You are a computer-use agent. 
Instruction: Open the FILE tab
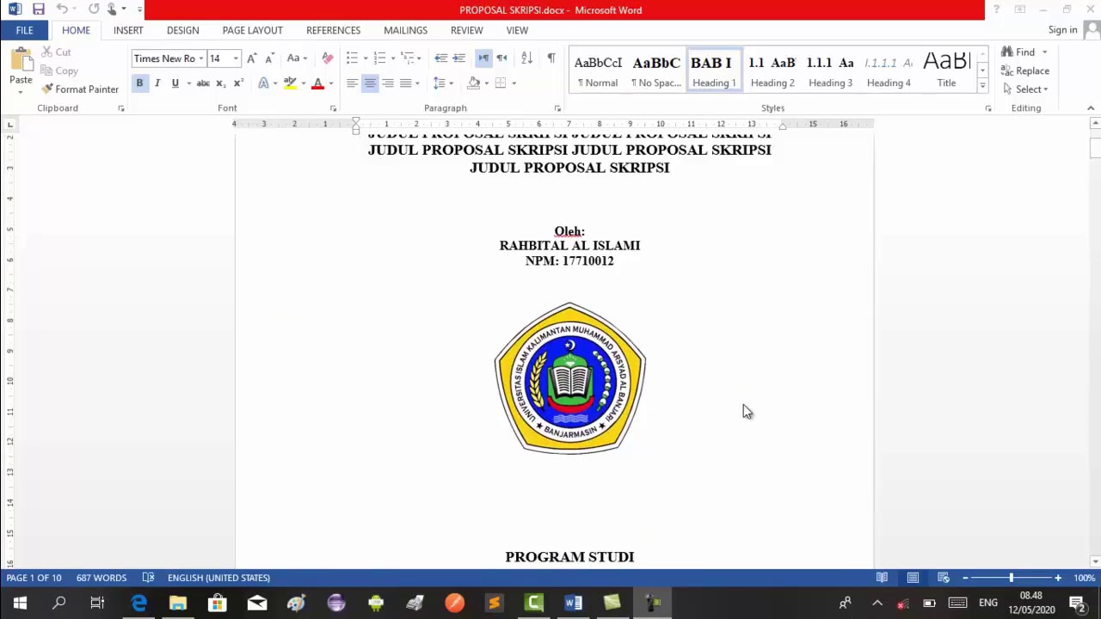click(24, 30)
